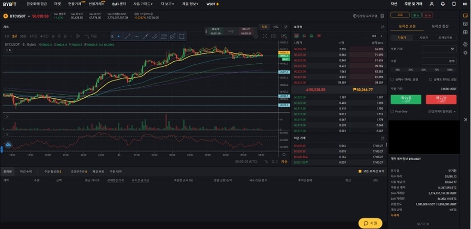
Task: Open chart settings gear below price axis
Action: tap(284, 155)
